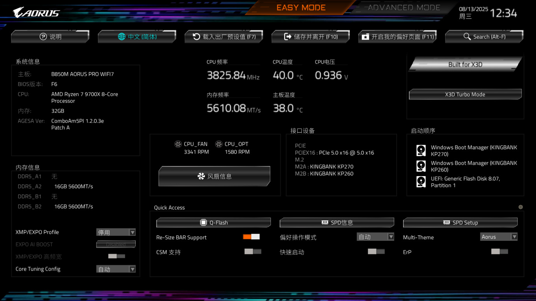The image size is (536, 301).
Task: Click the magnifier icon for Search (Alt-F)
Action: (x=467, y=36)
